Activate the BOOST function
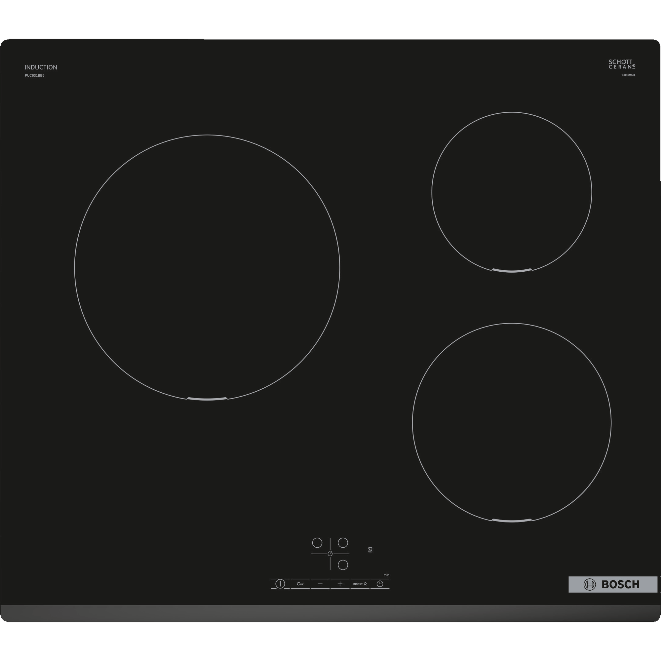 [360, 584]
